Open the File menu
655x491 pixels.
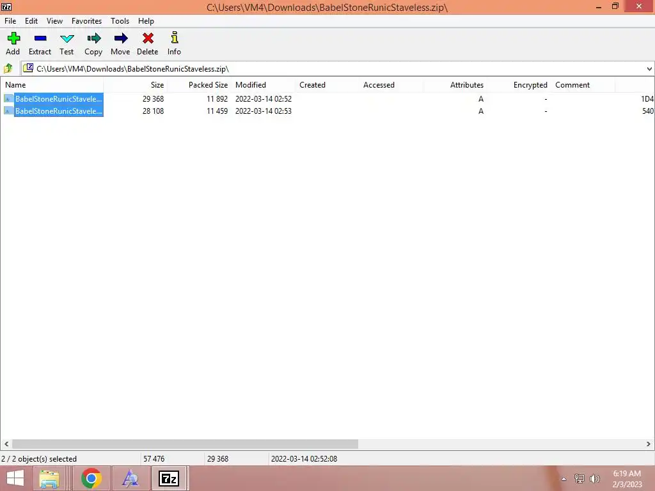click(10, 21)
